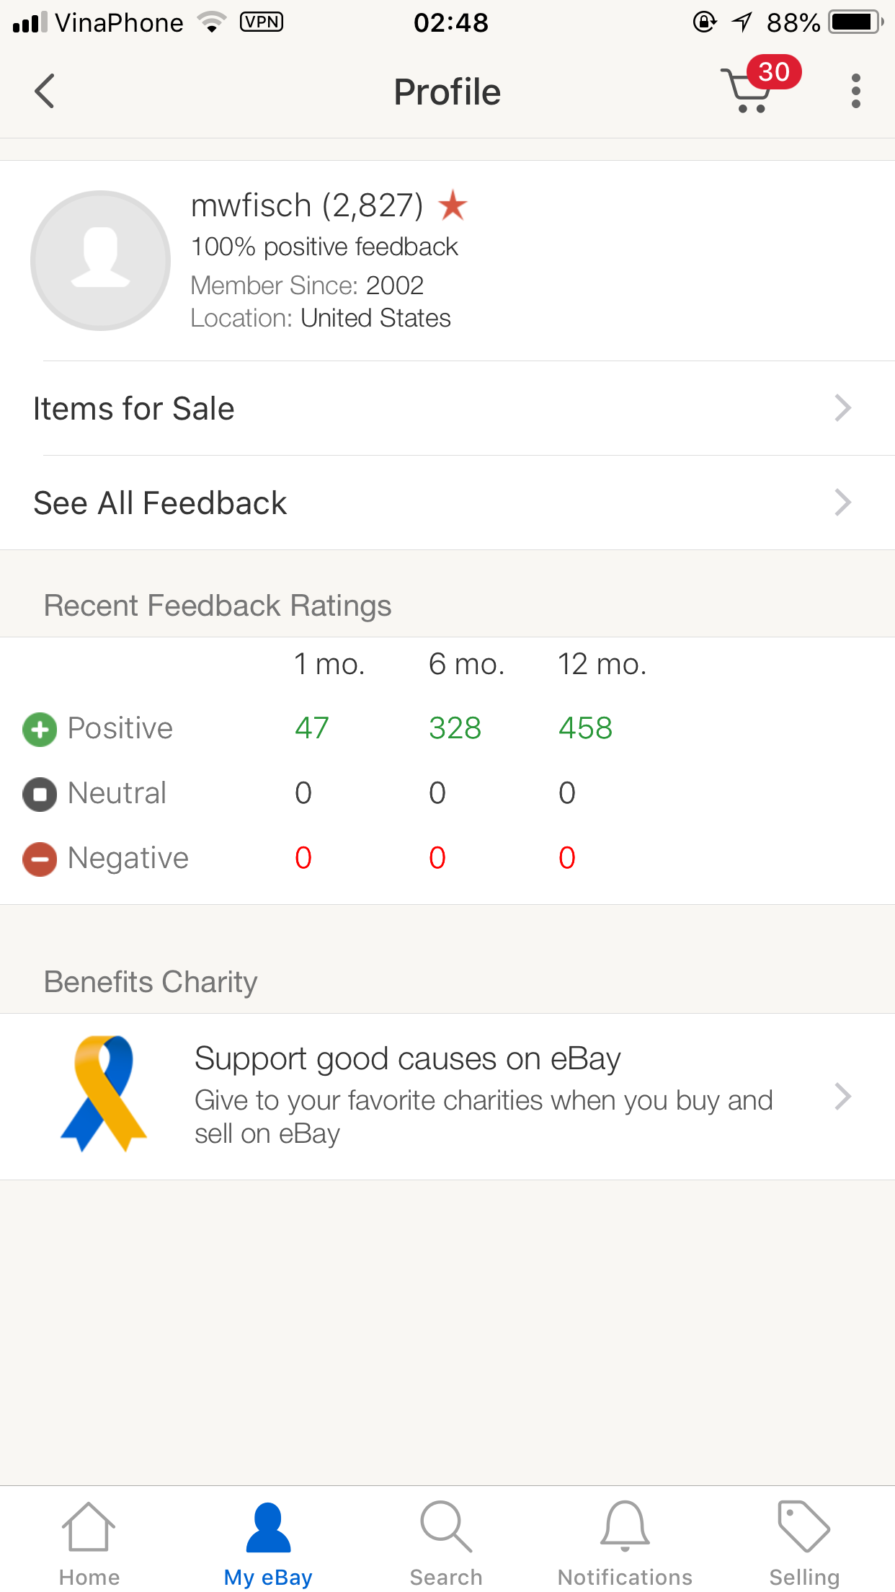Open the shopping cart with 30 items
The height and width of the screenshot is (1592, 895).
click(749, 91)
